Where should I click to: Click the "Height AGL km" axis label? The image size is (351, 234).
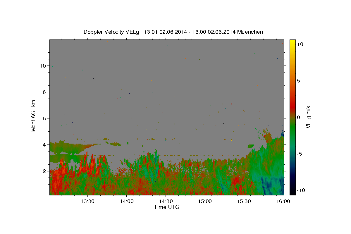tap(34, 117)
